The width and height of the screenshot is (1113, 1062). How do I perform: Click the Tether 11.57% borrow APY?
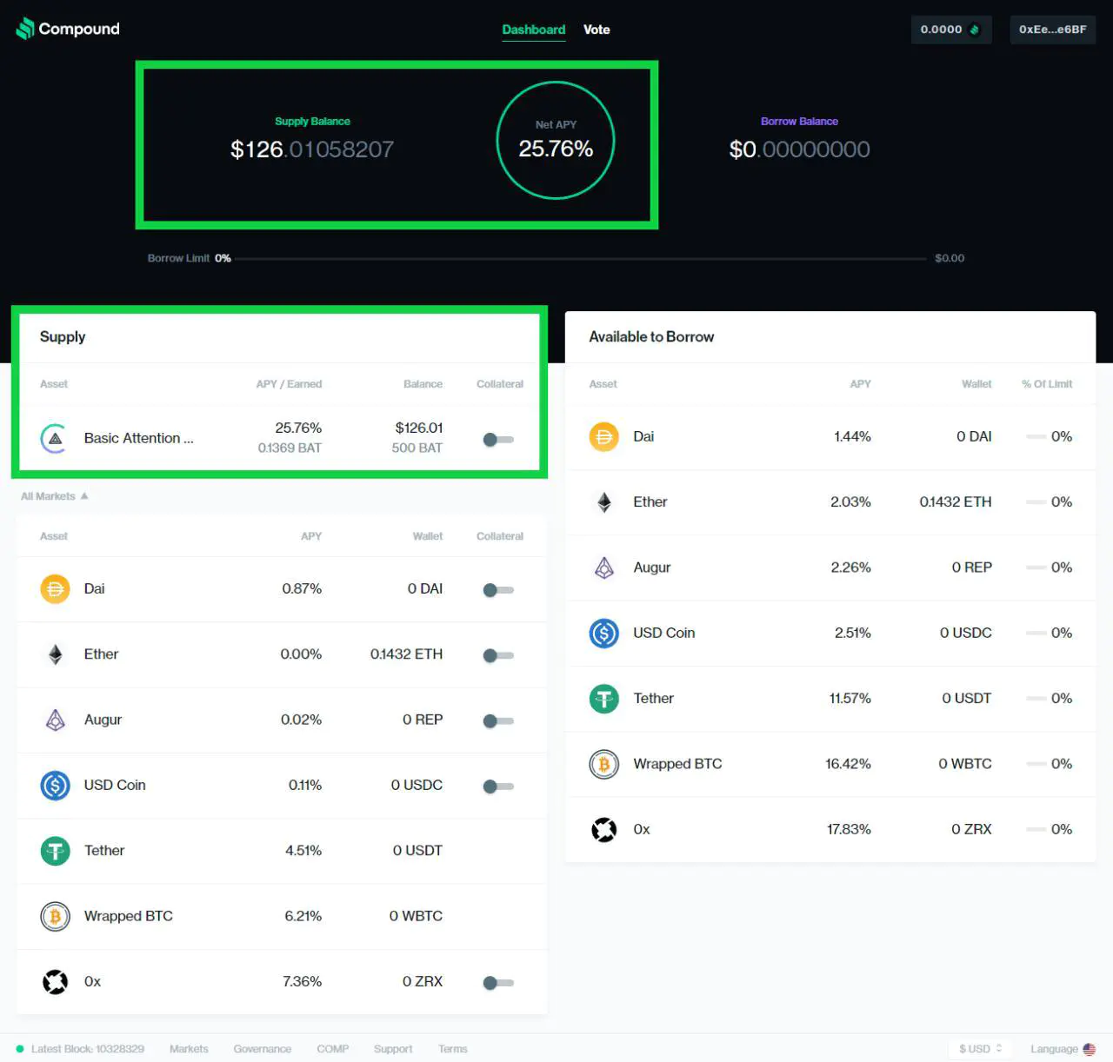pyautogui.click(x=850, y=699)
